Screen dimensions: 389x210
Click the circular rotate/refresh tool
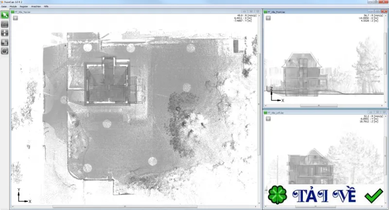[x=5, y=51]
